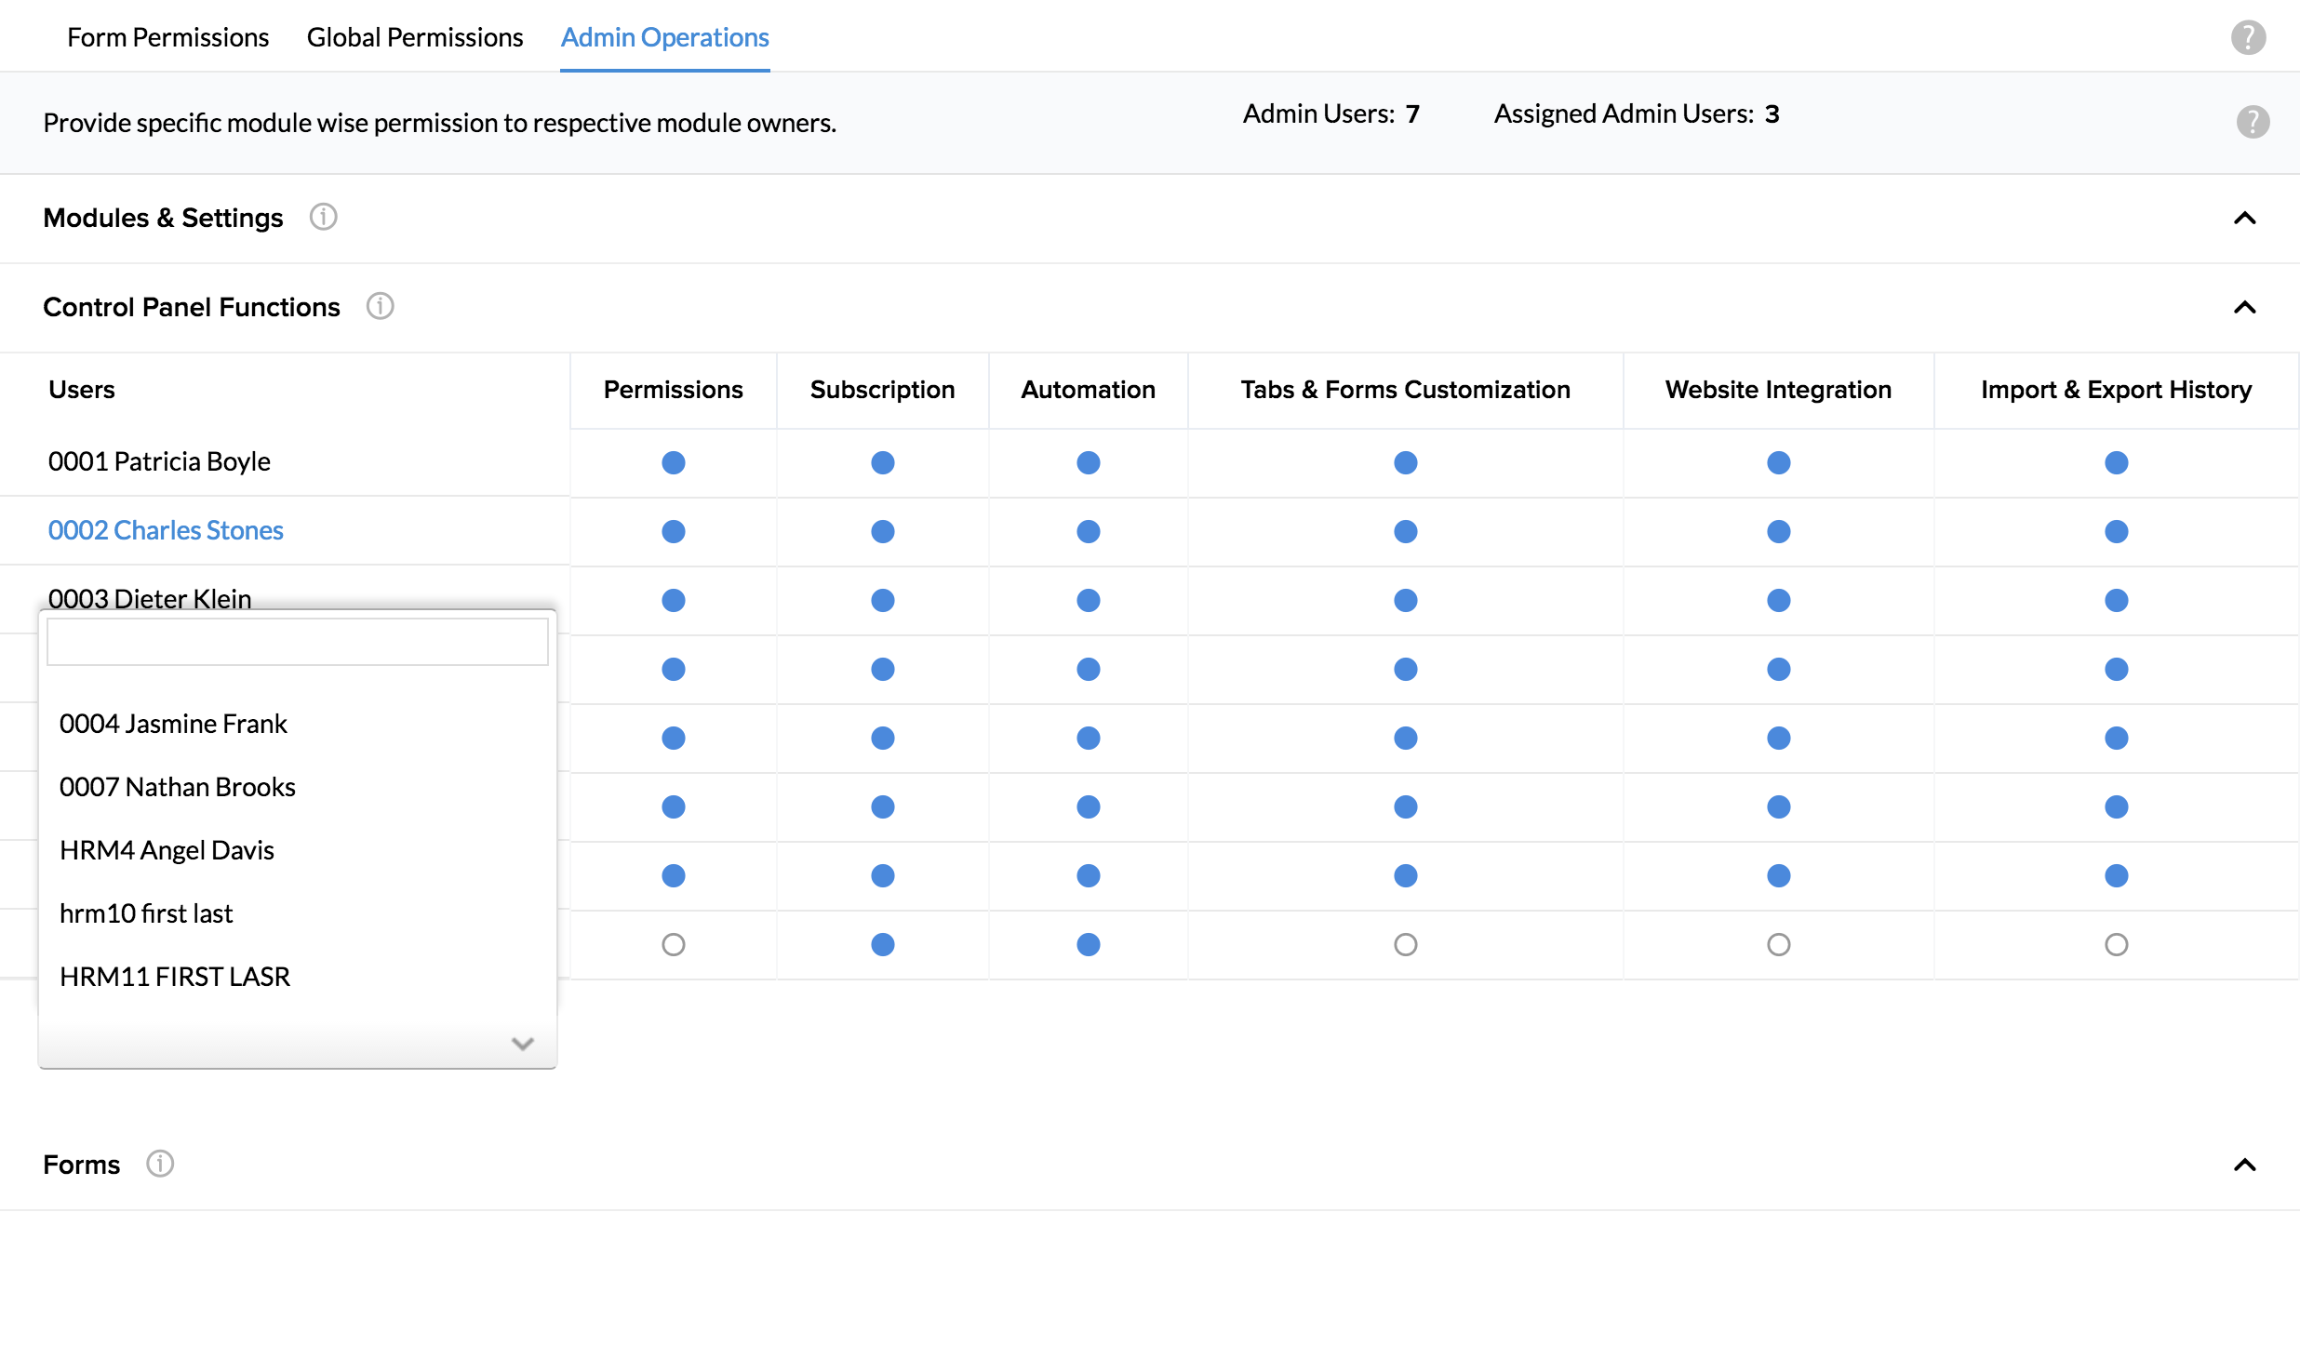Collapse the Control Panel Functions section

(x=2244, y=307)
